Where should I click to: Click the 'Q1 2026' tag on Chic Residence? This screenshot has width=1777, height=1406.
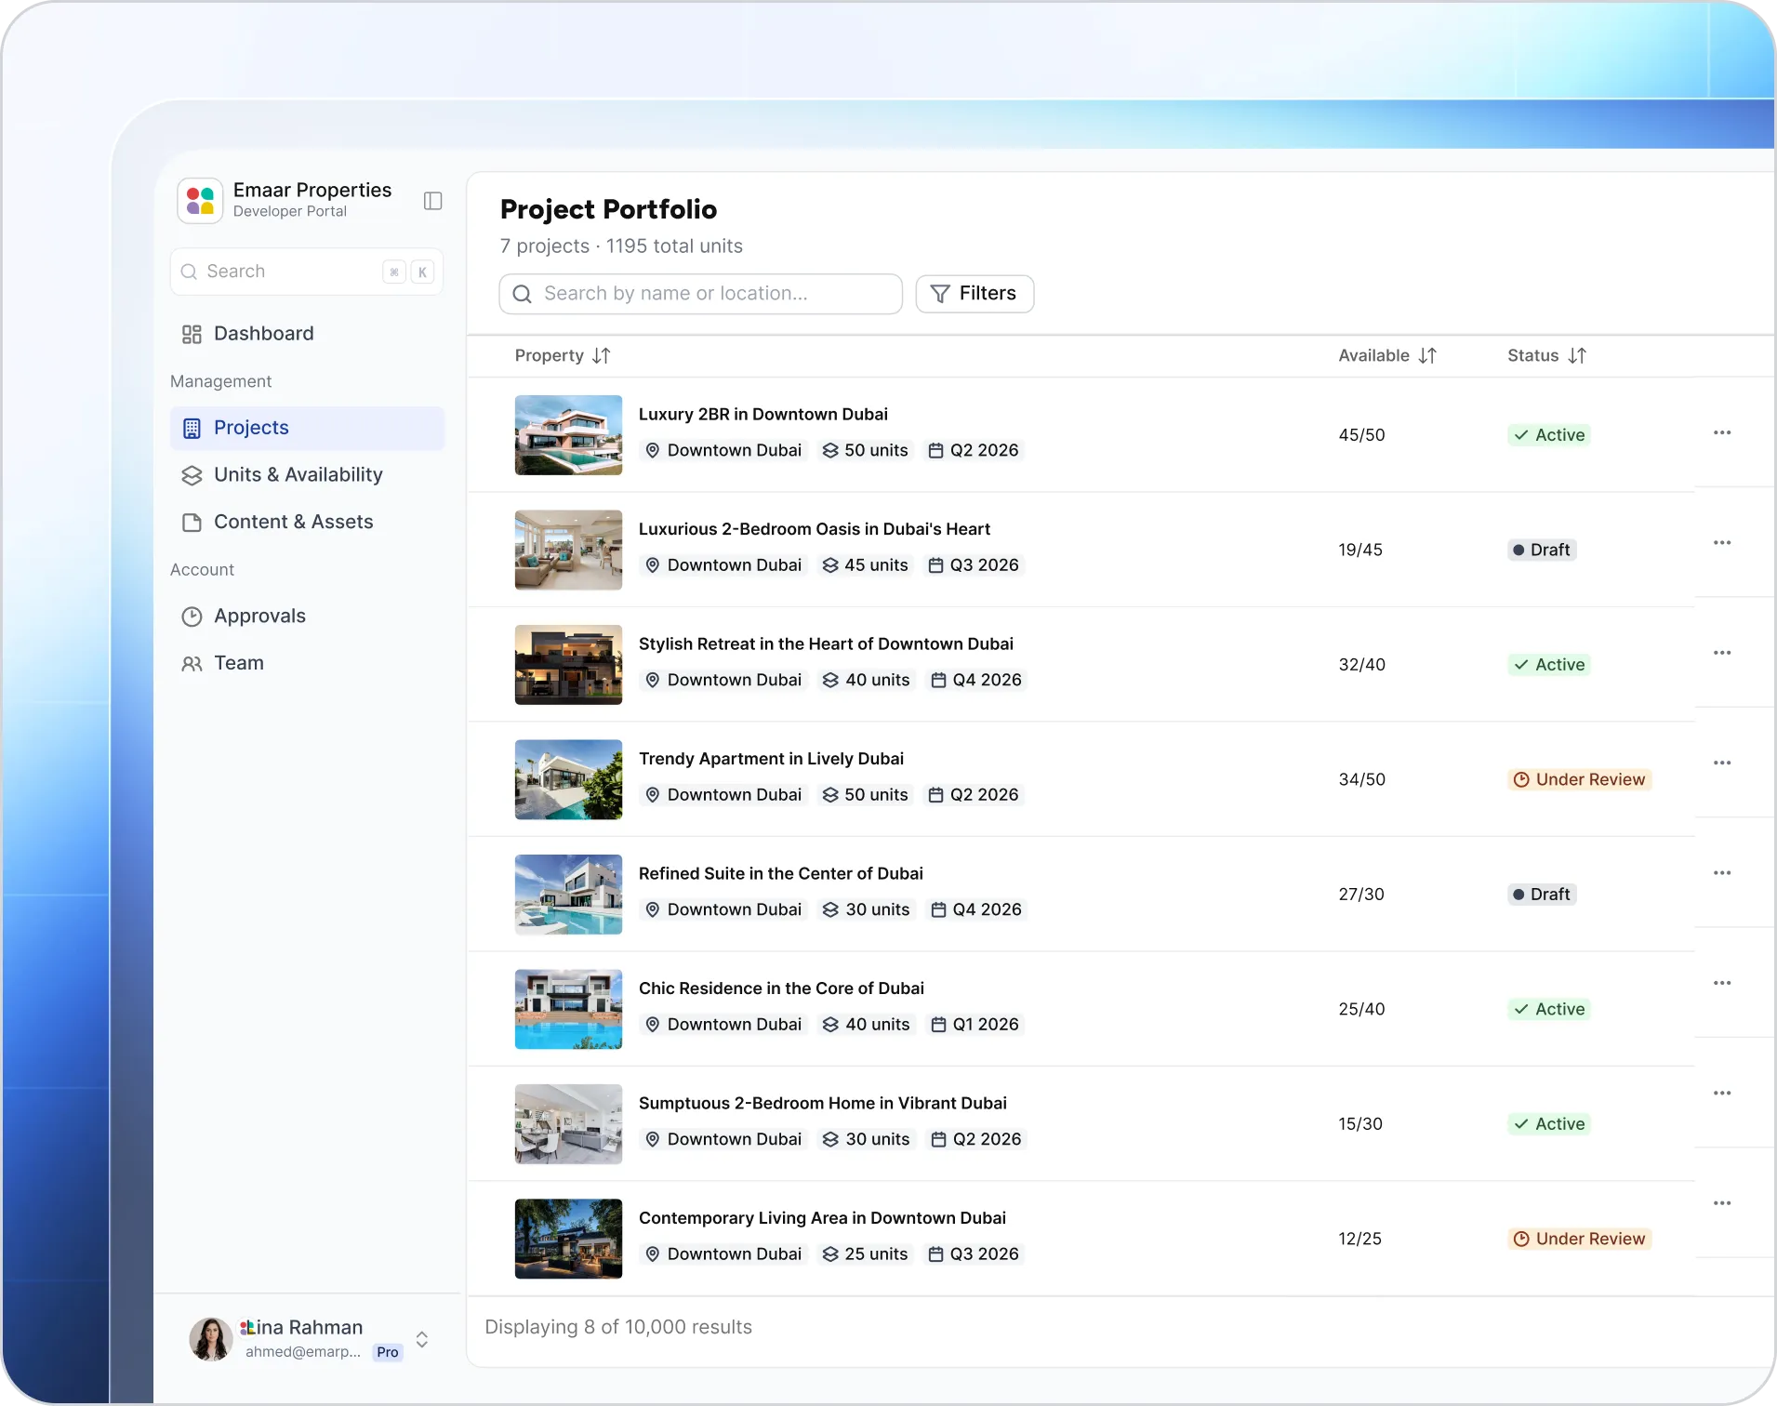pyautogui.click(x=975, y=1025)
